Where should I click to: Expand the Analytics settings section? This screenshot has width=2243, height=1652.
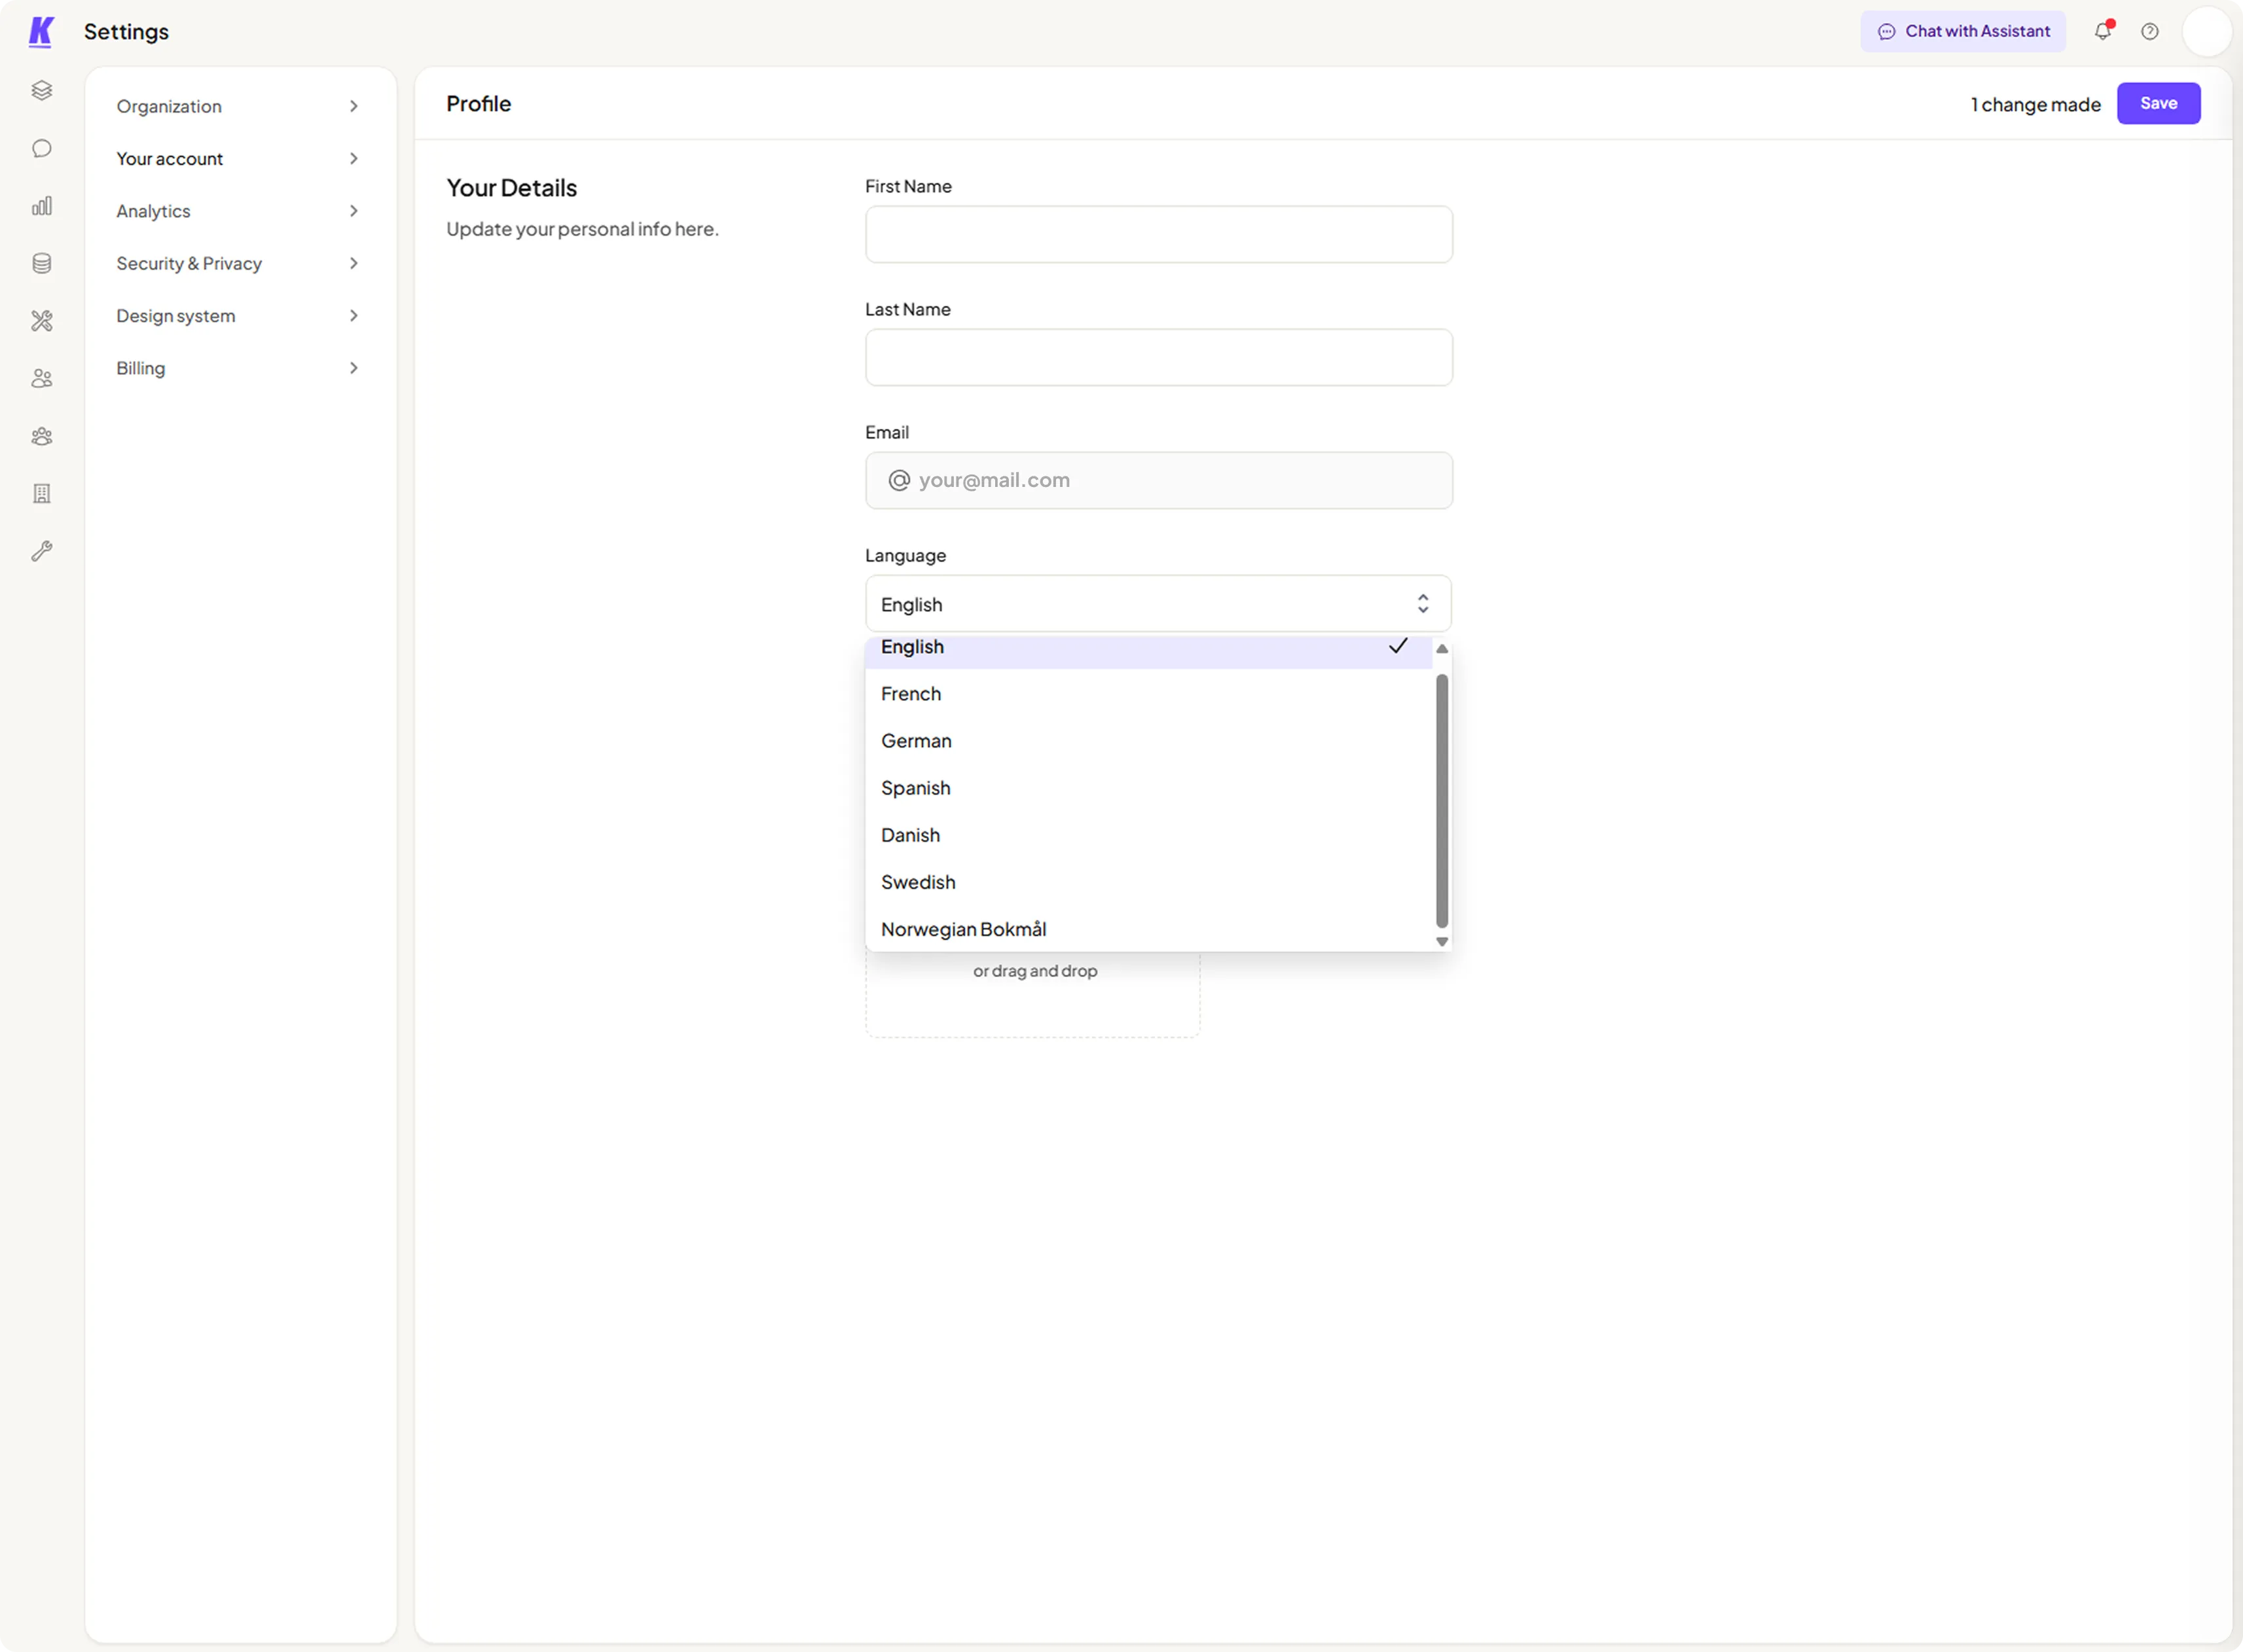coord(237,211)
